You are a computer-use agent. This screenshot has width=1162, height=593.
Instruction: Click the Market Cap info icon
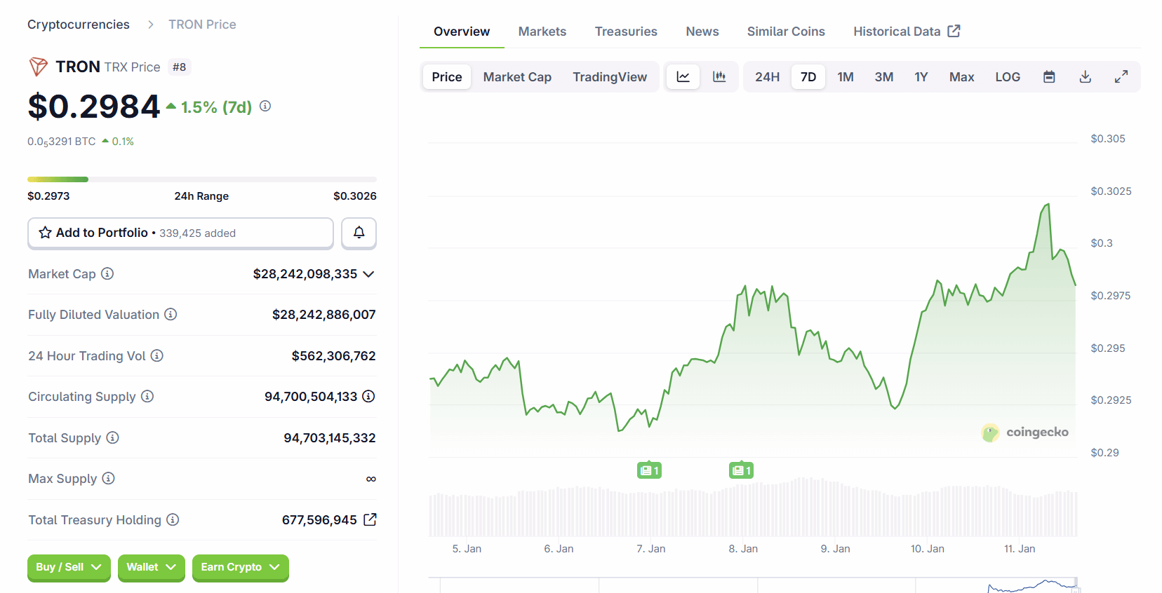pos(107,274)
